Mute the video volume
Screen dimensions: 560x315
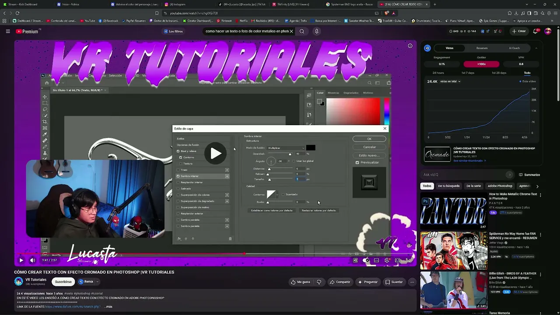point(32,260)
